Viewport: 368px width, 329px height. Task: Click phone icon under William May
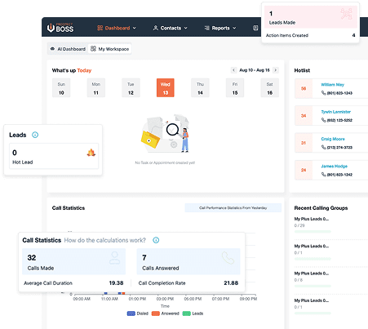pyautogui.click(x=324, y=93)
